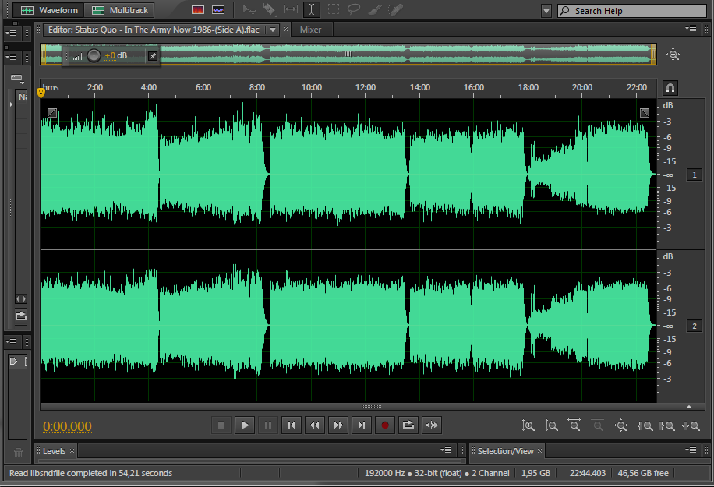Click the left panel loop export icon
714x487 pixels.
click(x=21, y=316)
